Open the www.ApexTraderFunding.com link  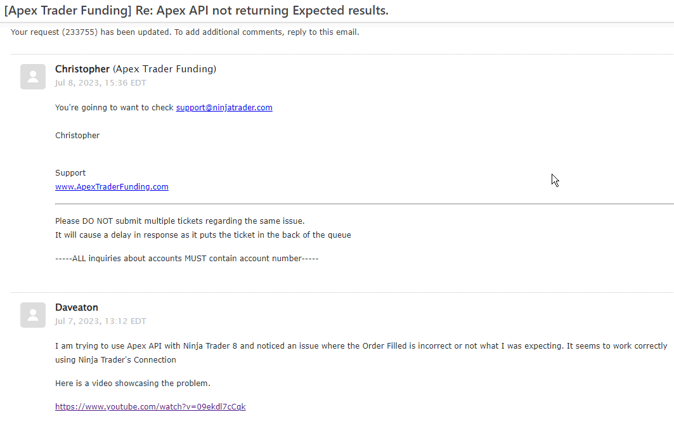(112, 187)
